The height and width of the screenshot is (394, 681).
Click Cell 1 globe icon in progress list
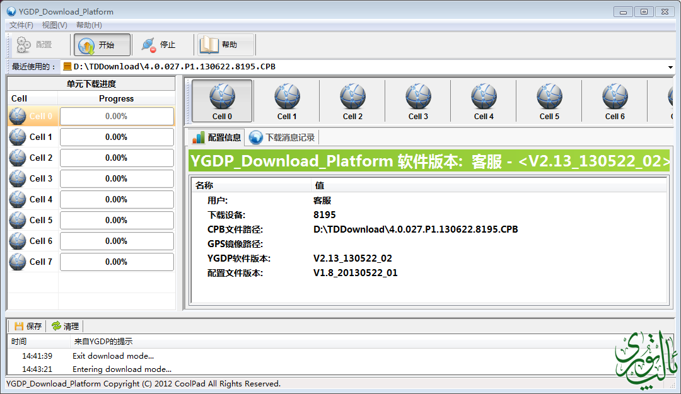click(18, 137)
